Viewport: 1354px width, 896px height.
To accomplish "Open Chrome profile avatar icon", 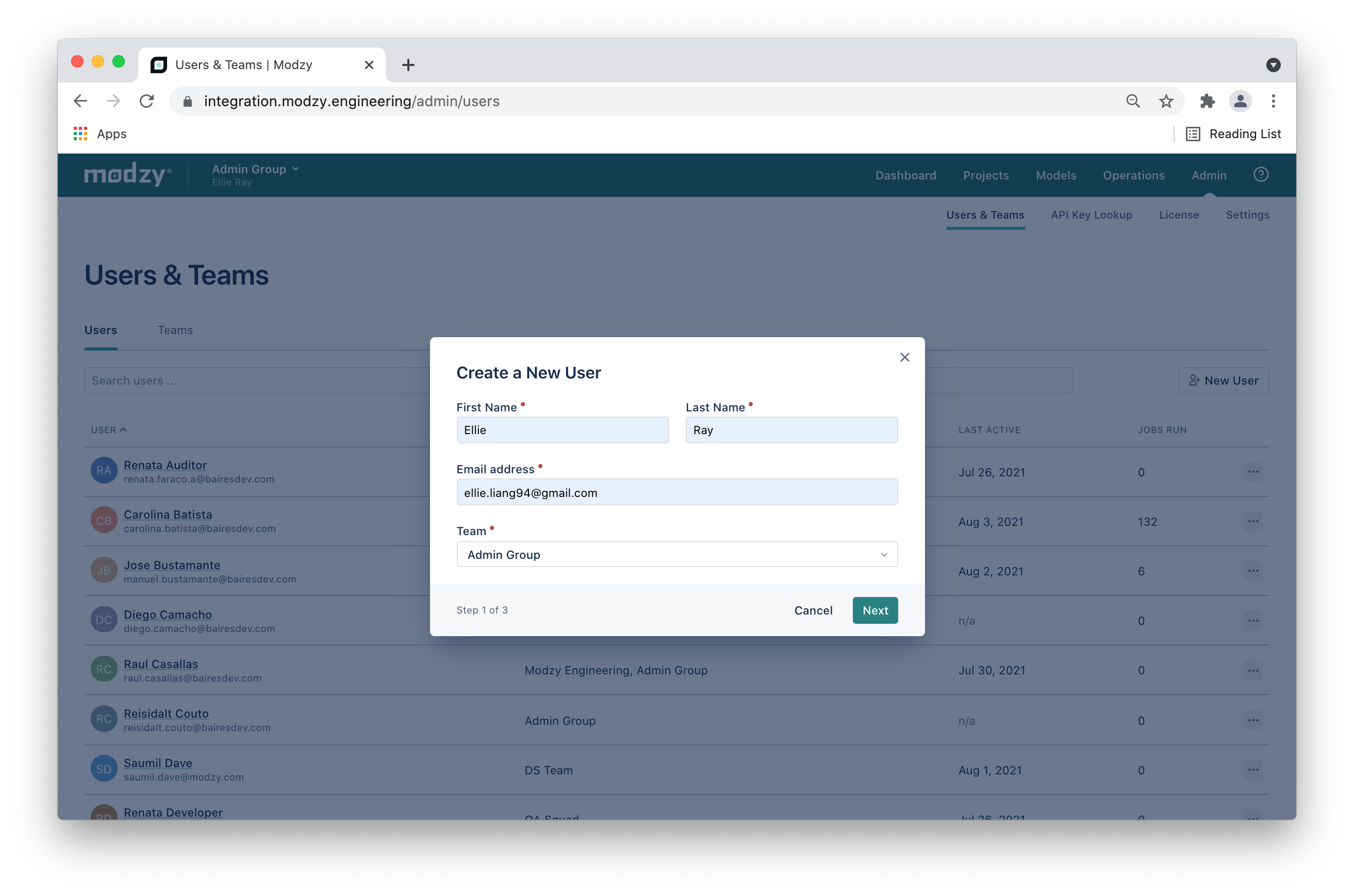I will point(1240,101).
